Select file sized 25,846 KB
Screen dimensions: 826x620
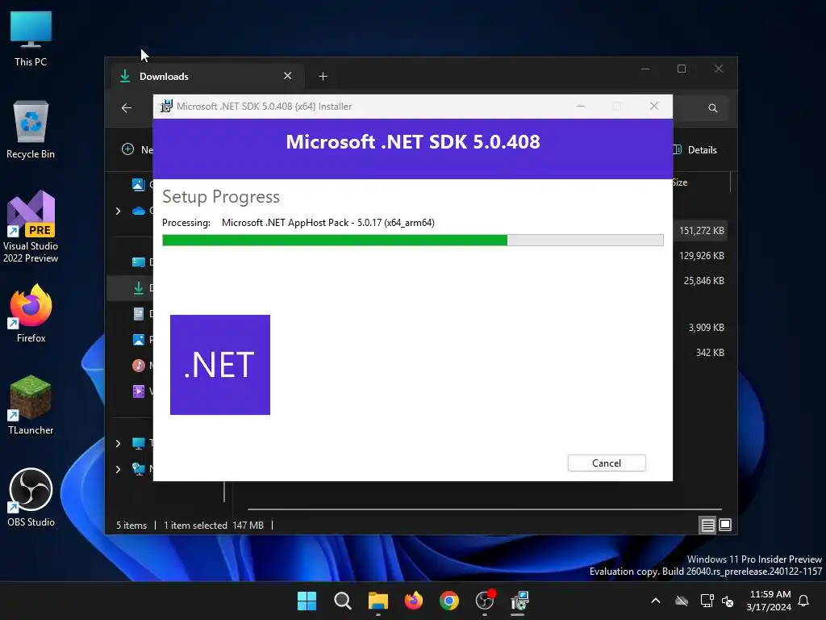(703, 280)
